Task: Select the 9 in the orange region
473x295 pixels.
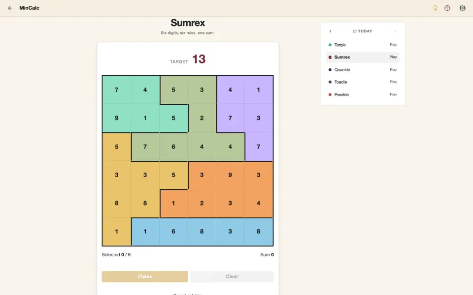Action: click(230, 175)
